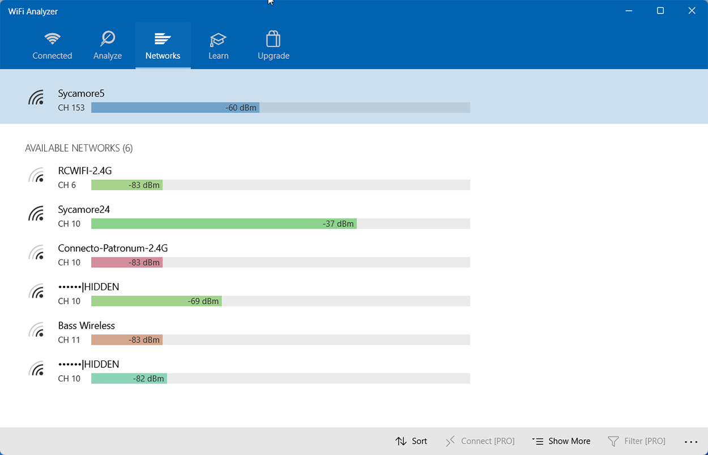
Task: Click CH 6 label under RCWIFI-2.4G
Action: (67, 185)
